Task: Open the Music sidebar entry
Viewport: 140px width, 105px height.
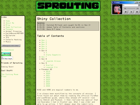Action: pos(8,42)
